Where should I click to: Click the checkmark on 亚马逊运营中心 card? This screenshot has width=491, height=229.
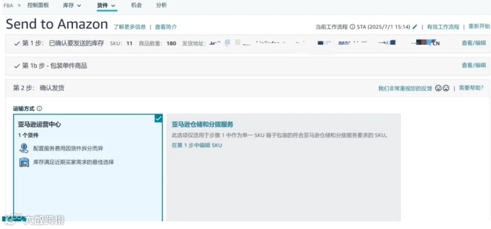point(159,118)
